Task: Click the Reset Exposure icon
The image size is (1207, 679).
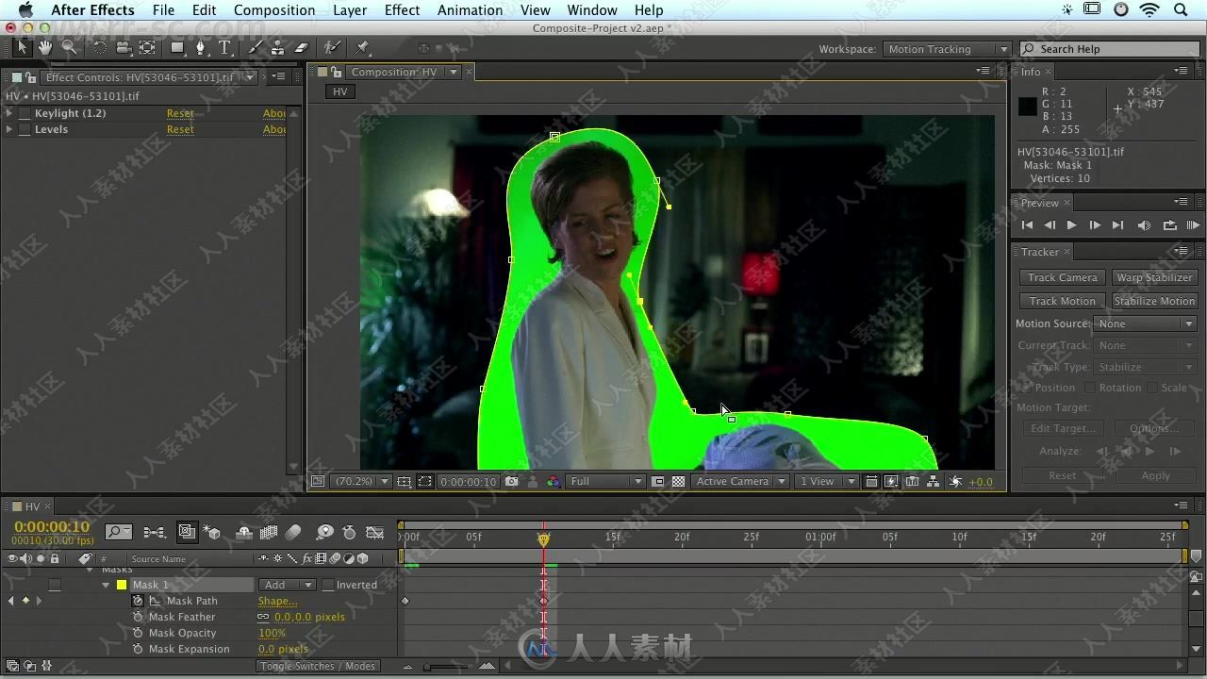Action: (956, 481)
